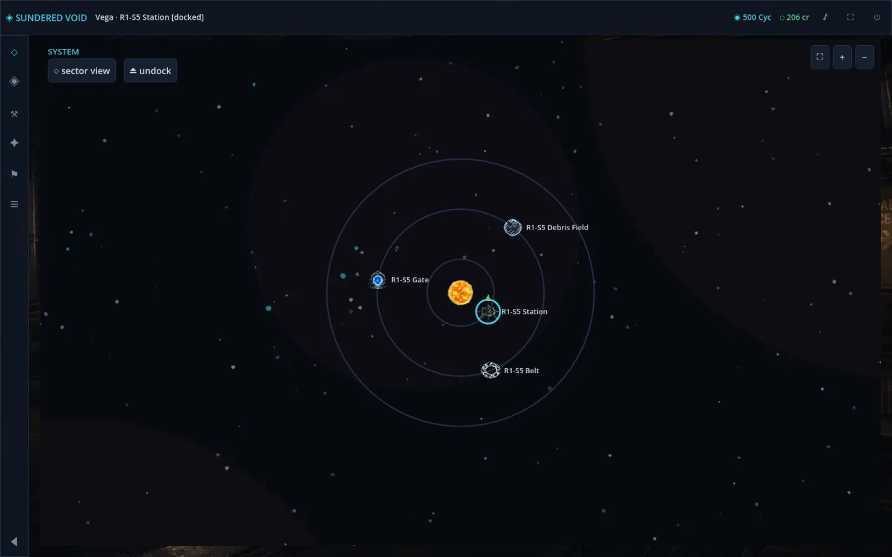Open the flag sidebar icon
892x557 pixels.
pos(14,174)
